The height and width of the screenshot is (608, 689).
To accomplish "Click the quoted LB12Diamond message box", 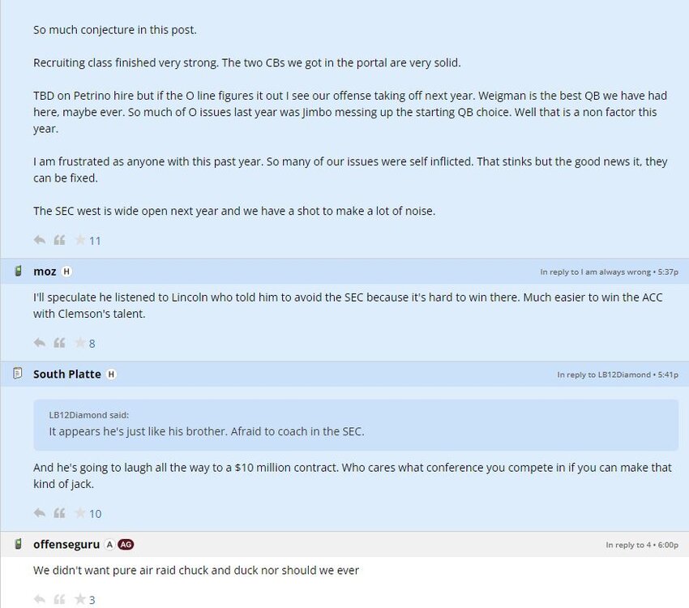I will tap(355, 425).
